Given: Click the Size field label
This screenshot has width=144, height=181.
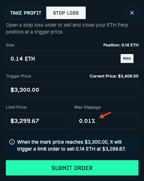Looking at the screenshot, I should click(10, 45).
